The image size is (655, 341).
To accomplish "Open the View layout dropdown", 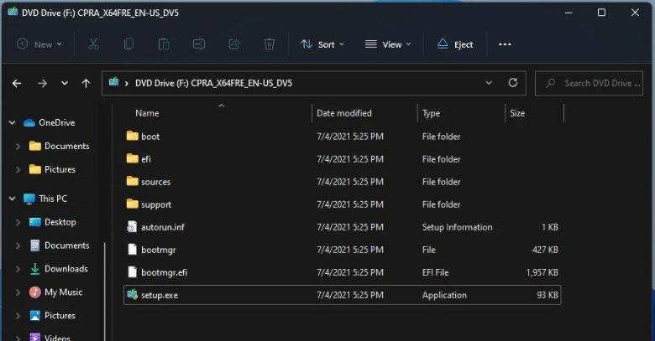I will pos(388,44).
